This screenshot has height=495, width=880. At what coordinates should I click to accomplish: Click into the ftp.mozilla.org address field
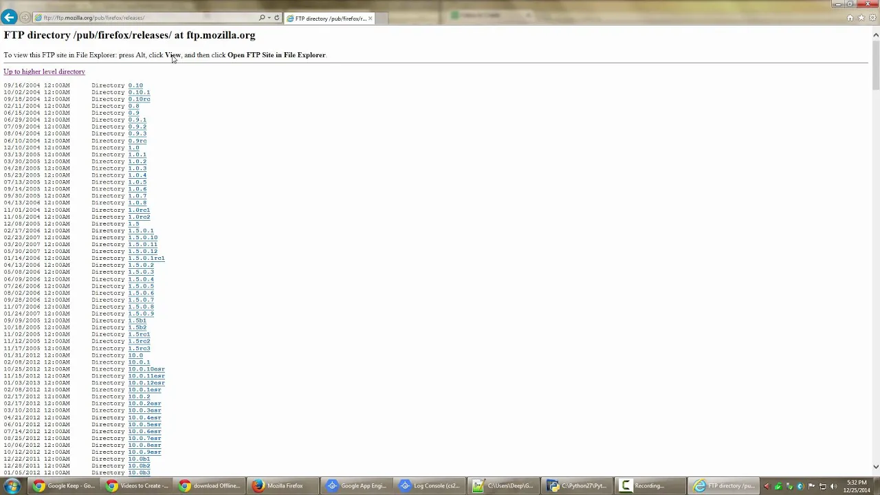(x=144, y=18)
